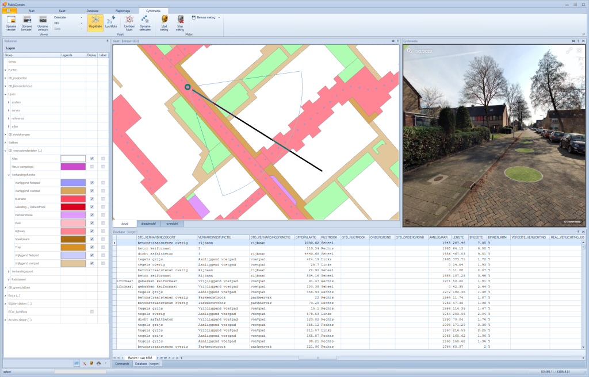Screen dimensions: 589x377
Task: Click the Parkeerstrook legend color swatch
Action: coord(73,214)
